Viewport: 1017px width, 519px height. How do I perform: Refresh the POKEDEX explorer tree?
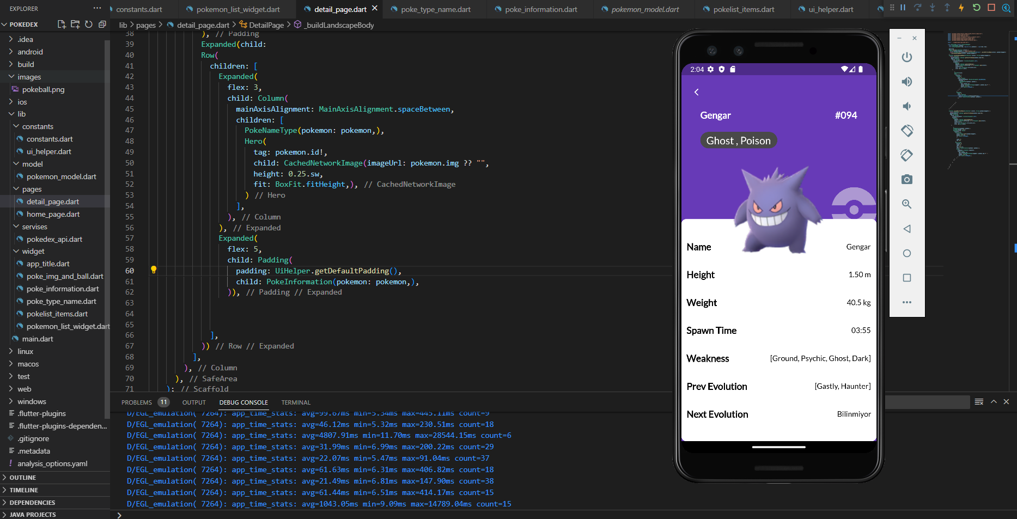coord(89,25)
